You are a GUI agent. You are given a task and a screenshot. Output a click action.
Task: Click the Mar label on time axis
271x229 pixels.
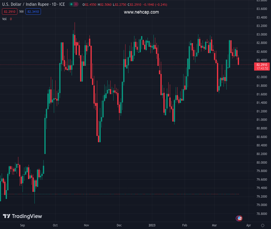click(x=214, y=225)
